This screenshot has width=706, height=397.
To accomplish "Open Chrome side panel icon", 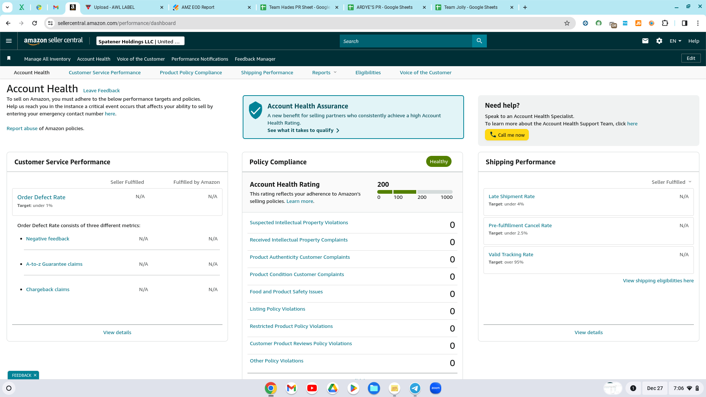I will click(x=684, y=23).
